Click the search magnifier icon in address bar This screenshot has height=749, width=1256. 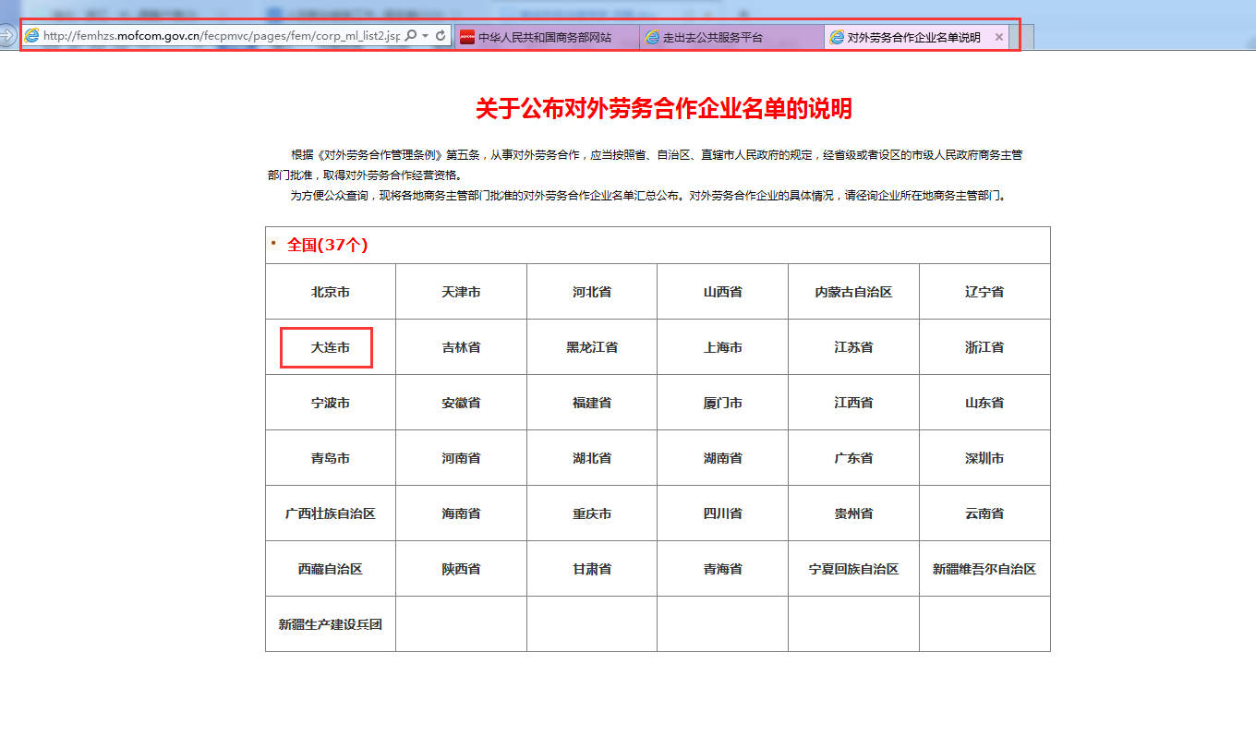coord(411,36)
